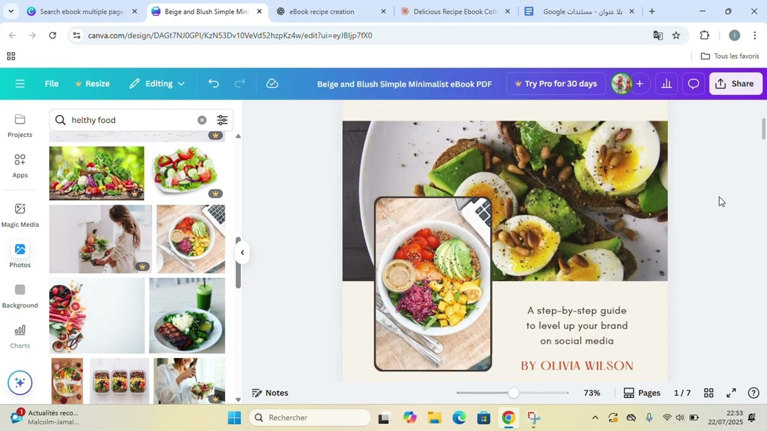The height and width of the screenshot is (431, 767).
Task: Open the Chrome three-dot menu
Action: [x=754, y=35]
